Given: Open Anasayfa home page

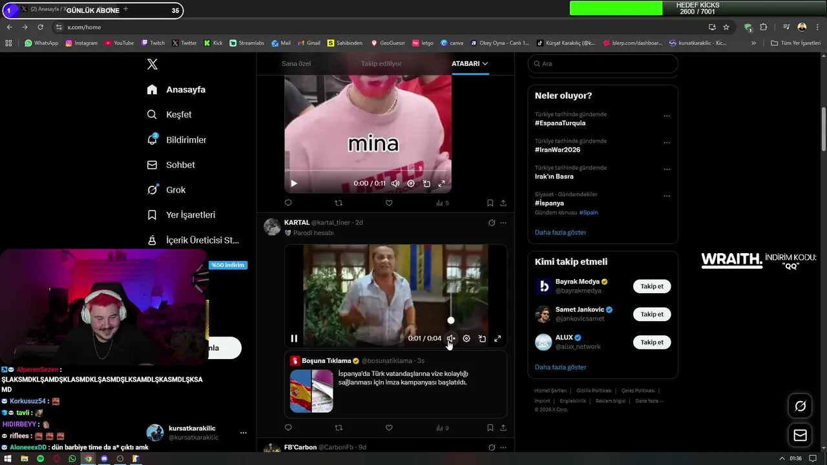Looking at the screenshot, I should pyautogui.click(x=176, y=90).
